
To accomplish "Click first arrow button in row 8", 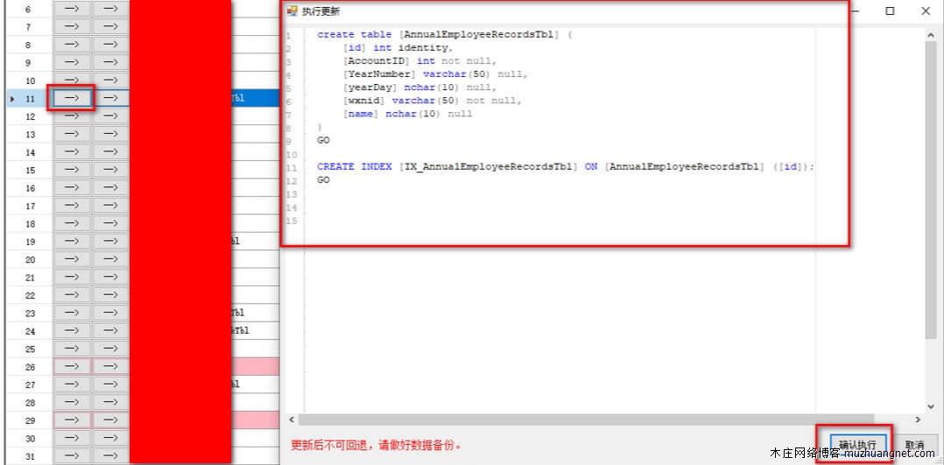I will (72, 45).
